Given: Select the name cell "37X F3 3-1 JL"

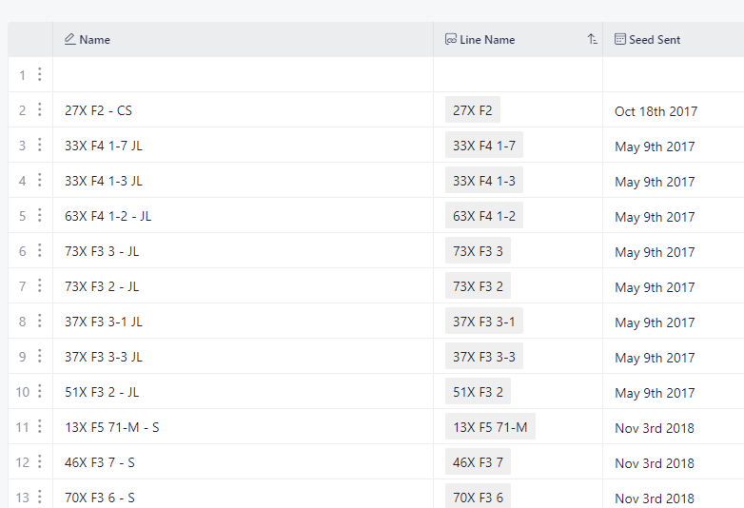Looking at the screenshot, I should click(243, 322).
